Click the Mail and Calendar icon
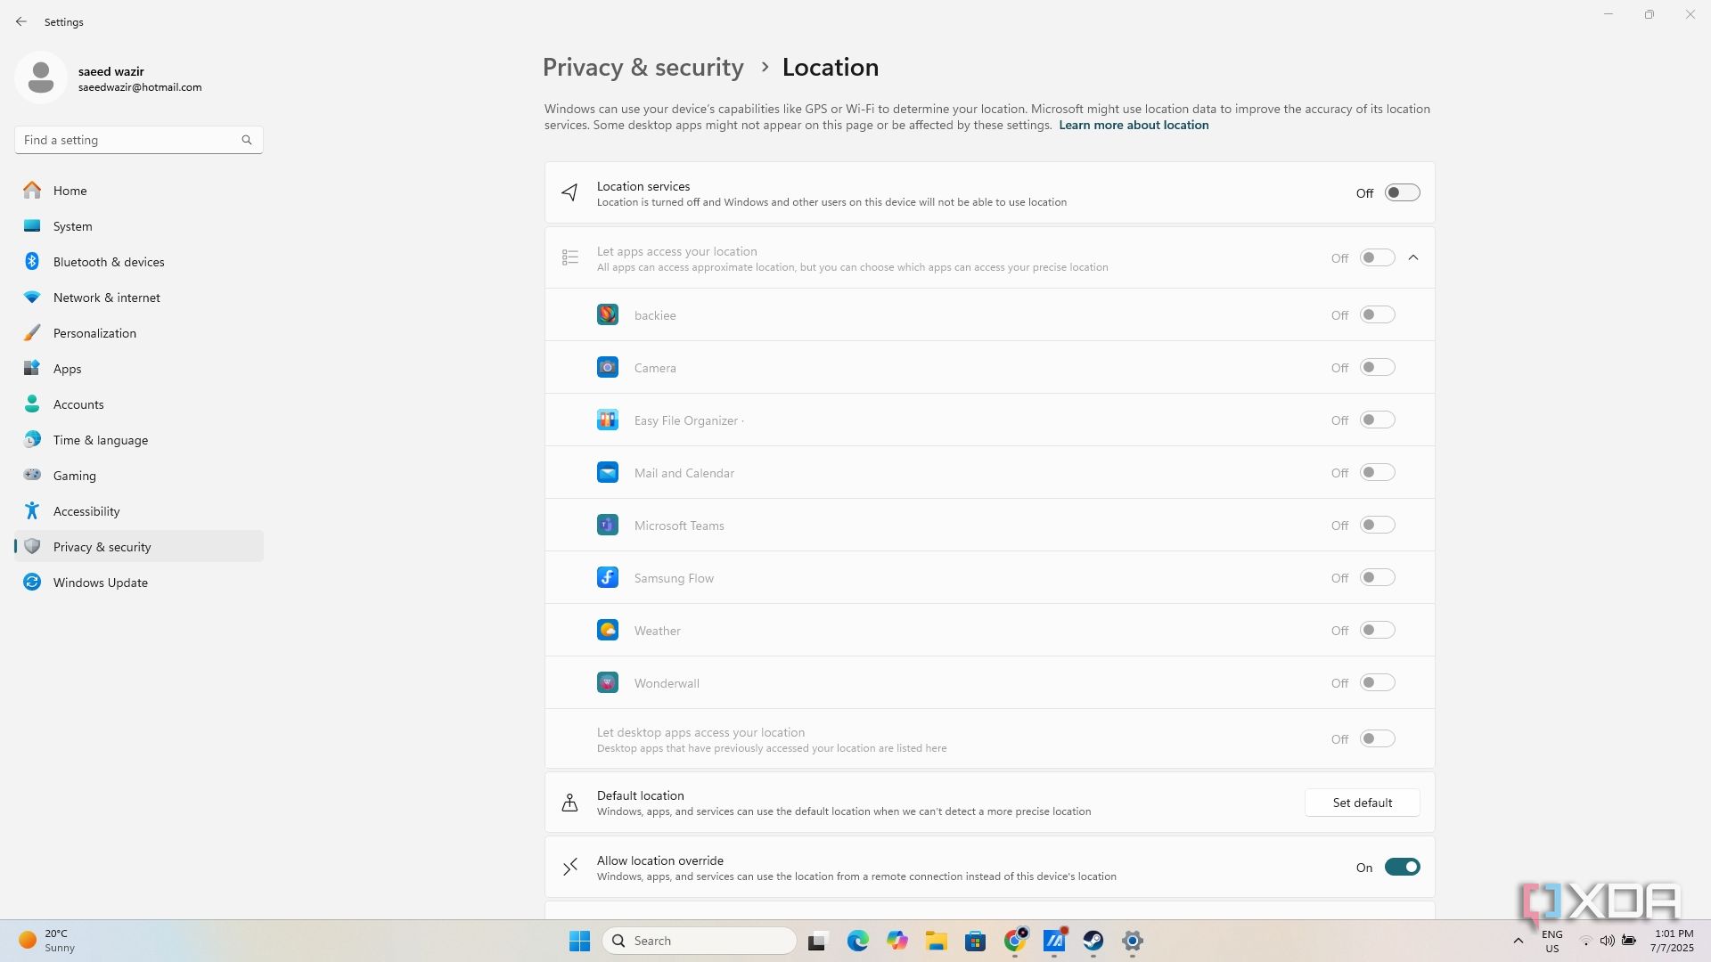 [608, 472]
